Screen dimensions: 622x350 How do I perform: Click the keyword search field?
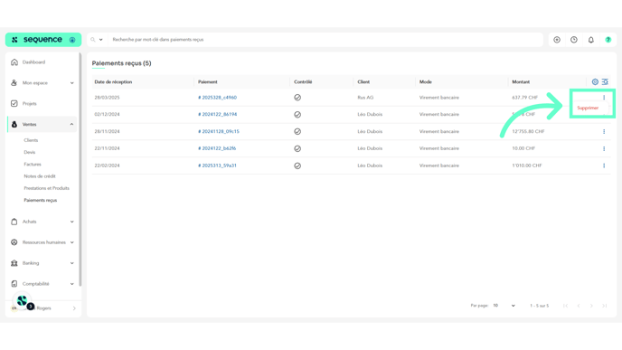pyautogui.click(x=325, y=40)
